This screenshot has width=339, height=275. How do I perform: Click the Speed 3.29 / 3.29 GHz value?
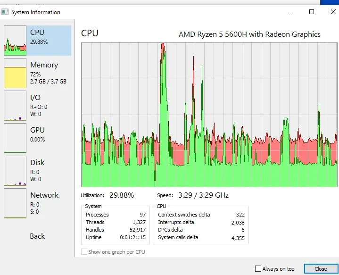pyautogui.click(x=203, y=195)
